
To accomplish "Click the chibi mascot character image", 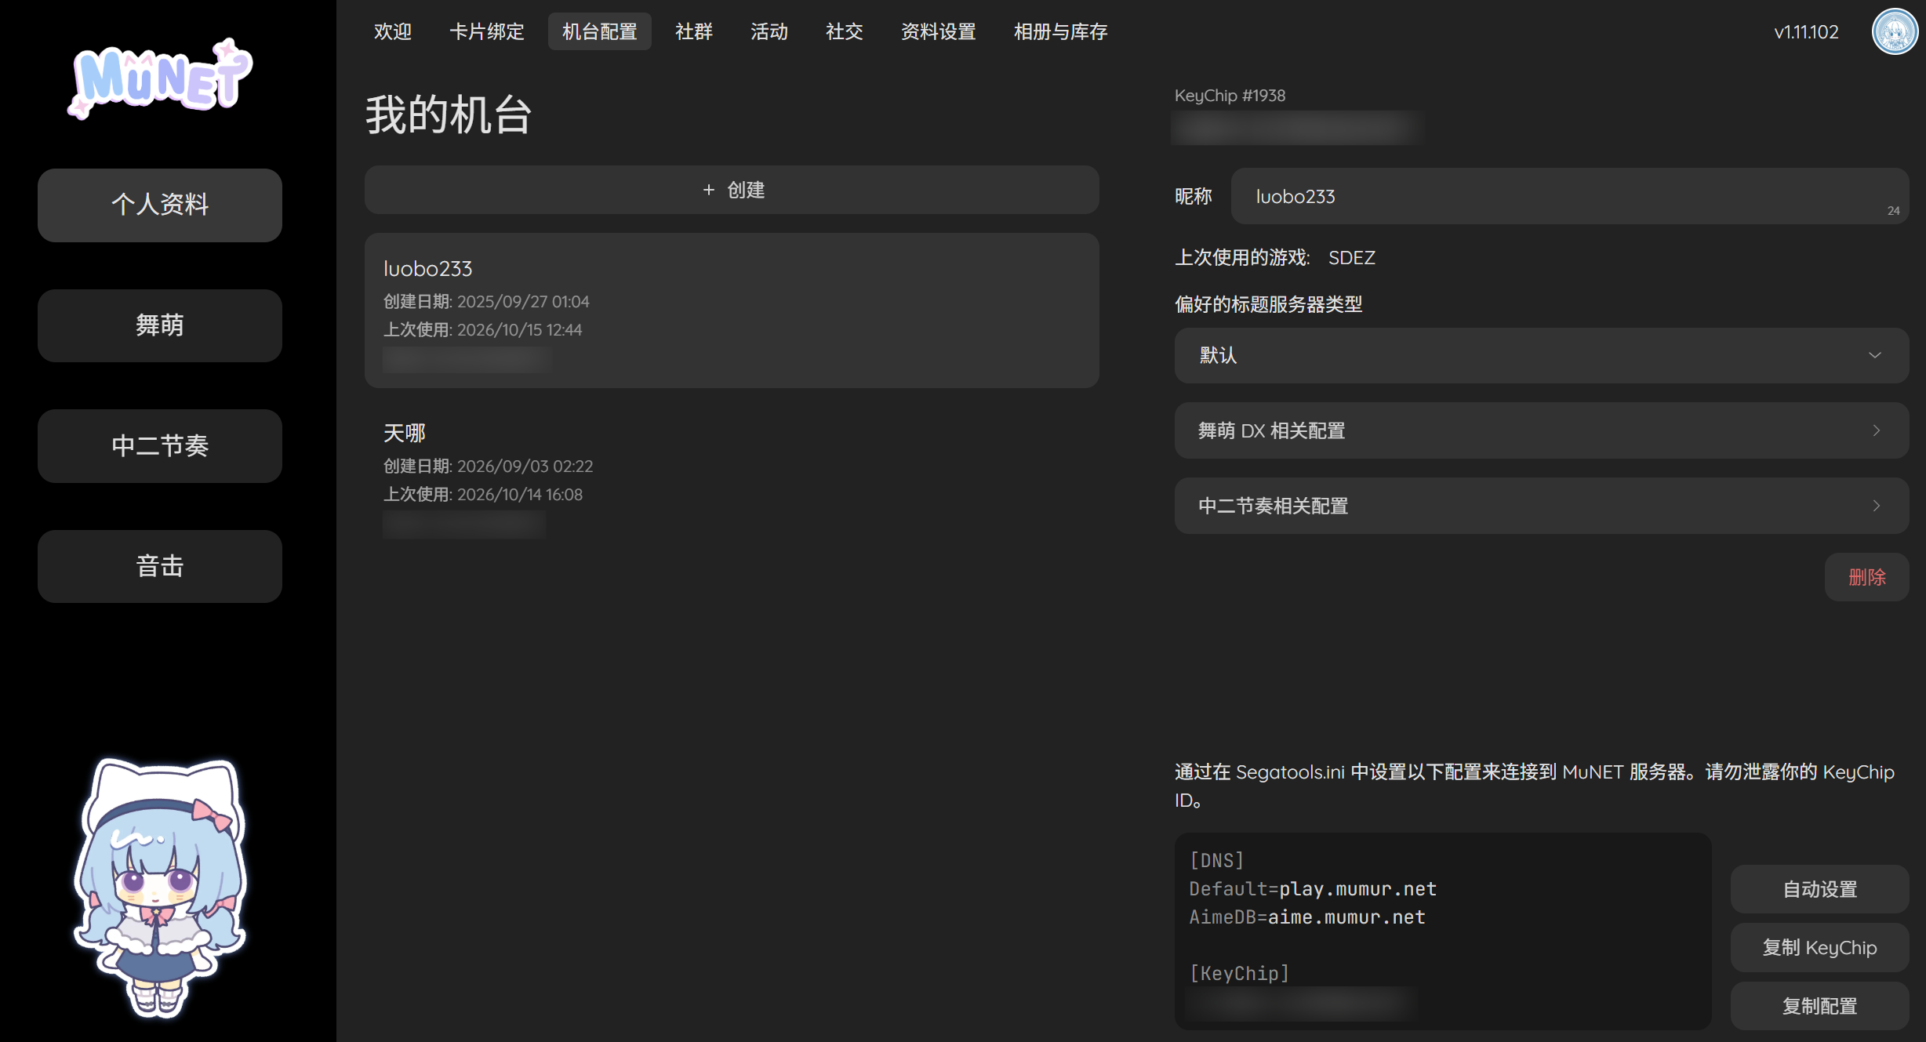I will point(161,888).
